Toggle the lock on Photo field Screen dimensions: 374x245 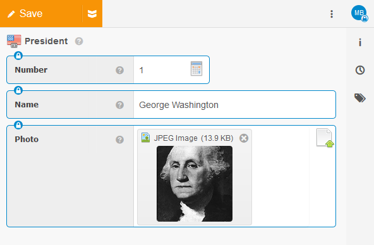coord(18,125)
